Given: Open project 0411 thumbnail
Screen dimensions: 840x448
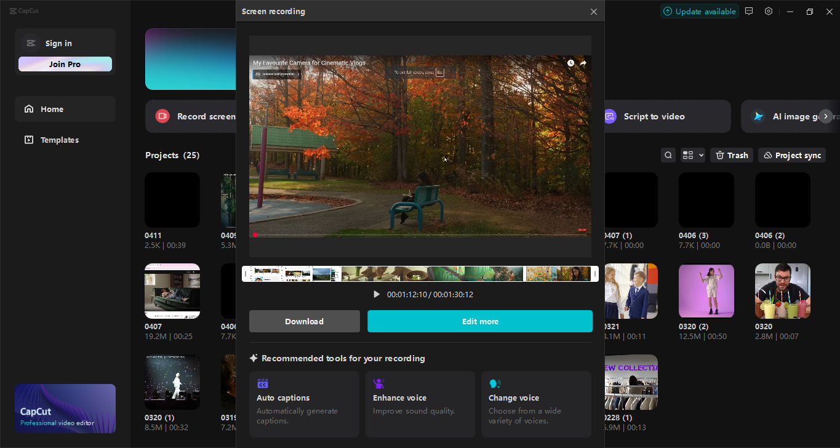Looking at the screenshot, I should tap(172, 200).
